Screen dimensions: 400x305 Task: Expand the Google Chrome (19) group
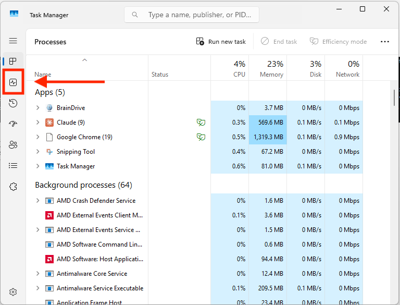[37, 137]
